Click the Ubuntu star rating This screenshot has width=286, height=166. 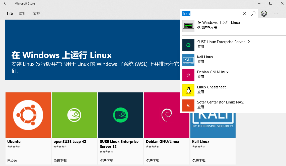(14, 146)
